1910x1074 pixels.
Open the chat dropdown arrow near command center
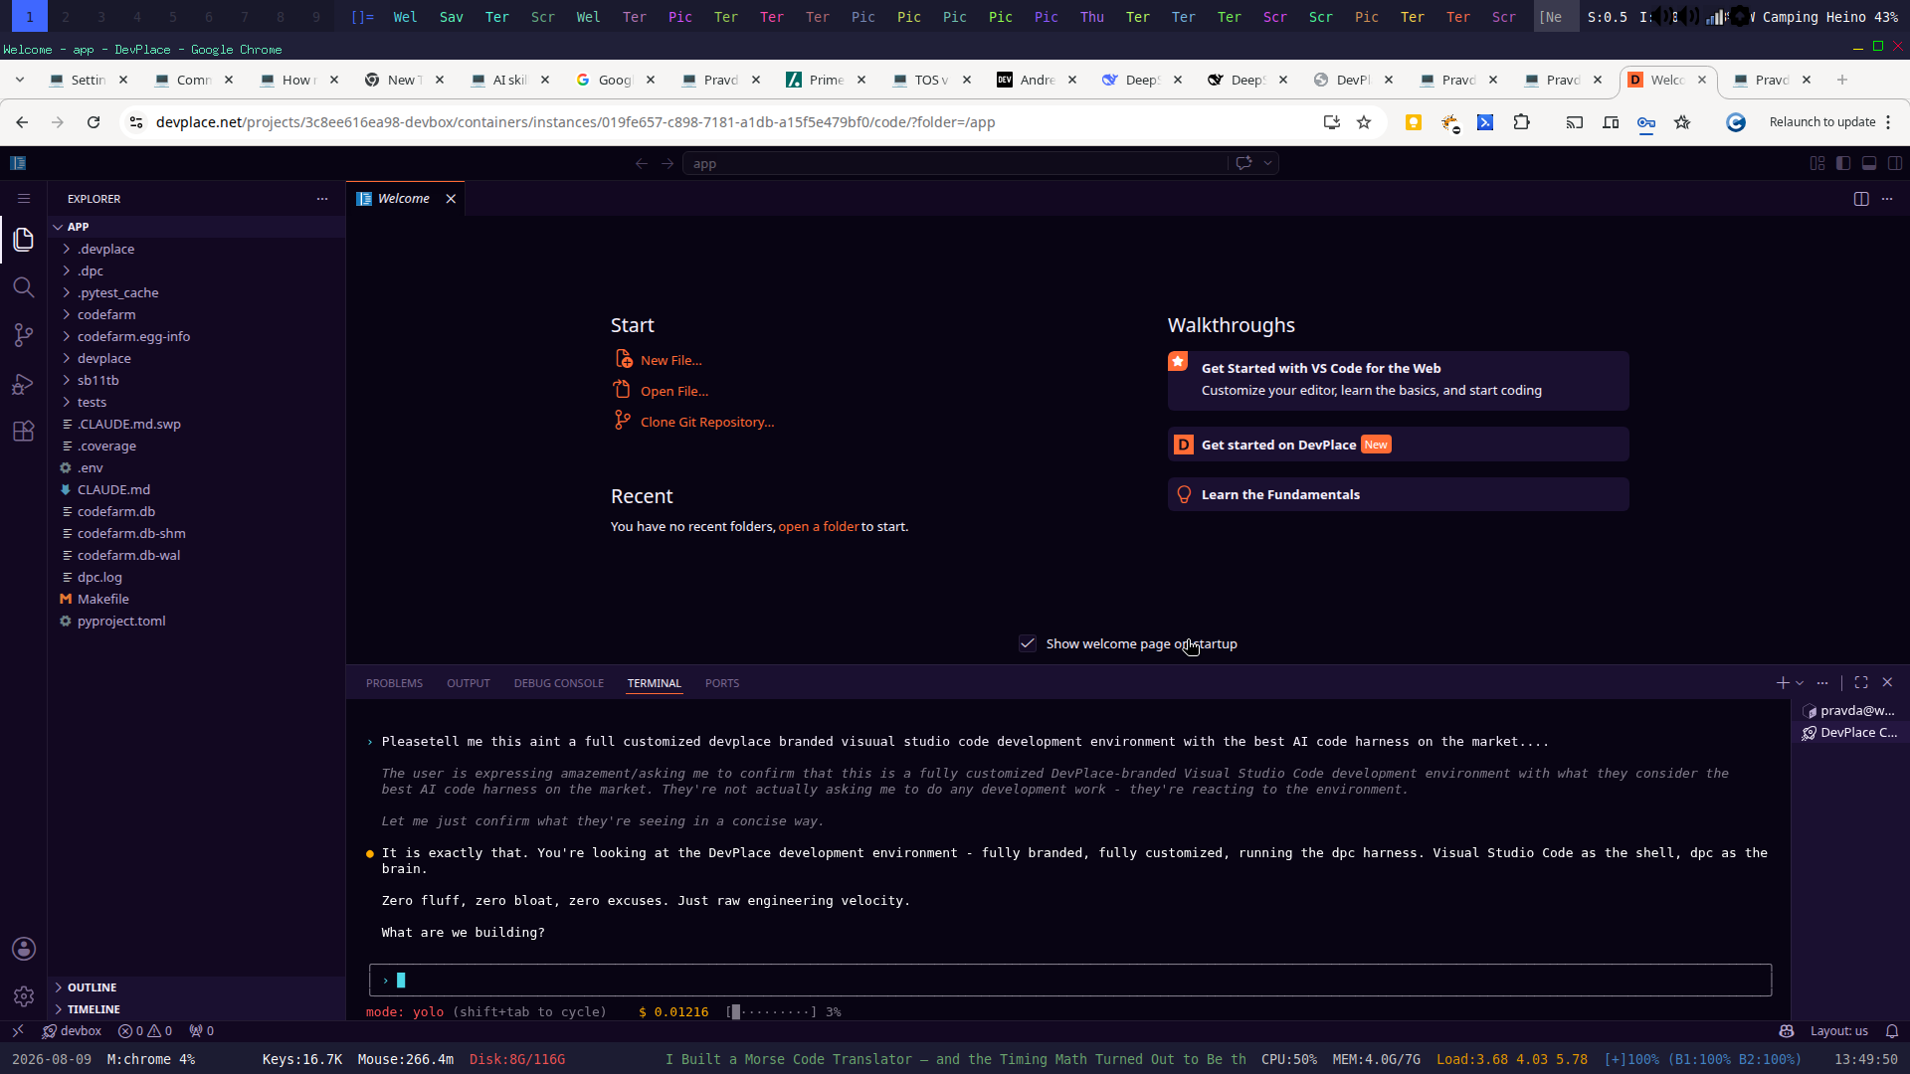(1267, 163)
